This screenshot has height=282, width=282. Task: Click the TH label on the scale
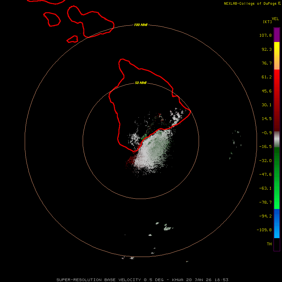(269, 244)
